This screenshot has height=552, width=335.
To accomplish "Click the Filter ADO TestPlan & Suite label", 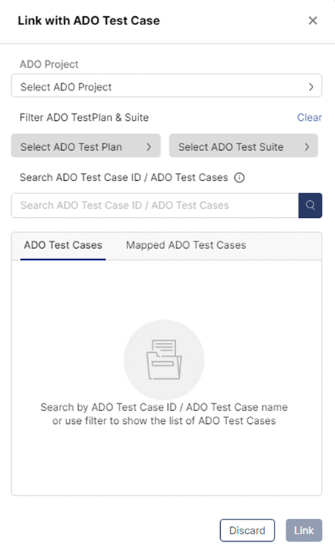I will coord(84,117).
